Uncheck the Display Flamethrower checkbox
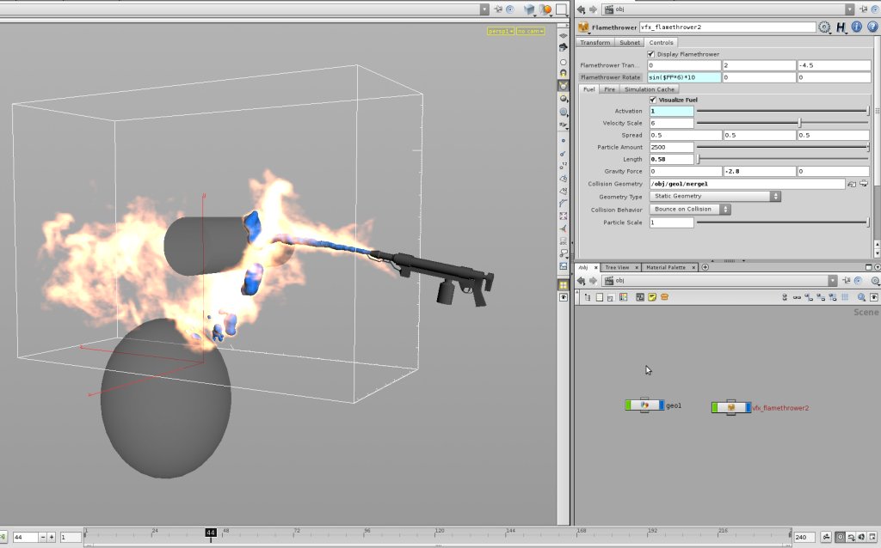Viewport: 881px width, 548px height. pos(650,53)
